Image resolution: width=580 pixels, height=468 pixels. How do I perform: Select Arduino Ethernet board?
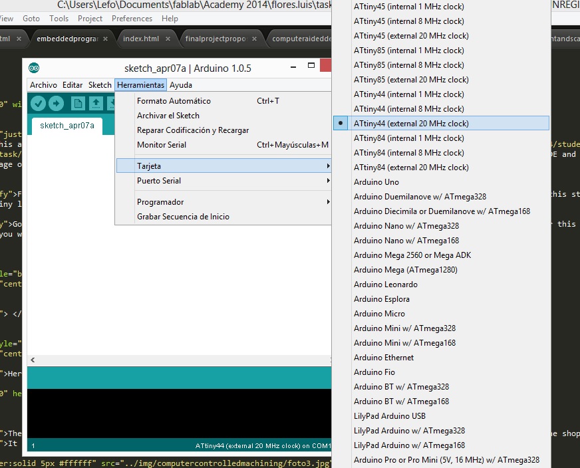pos(441,358)
